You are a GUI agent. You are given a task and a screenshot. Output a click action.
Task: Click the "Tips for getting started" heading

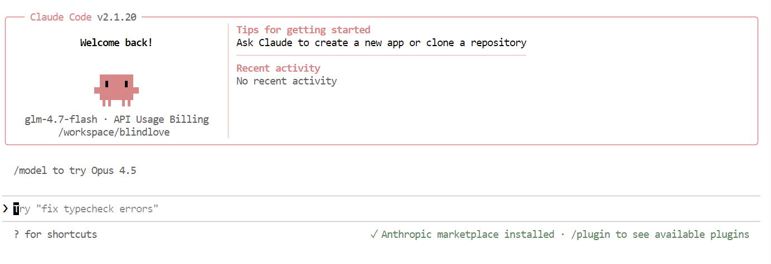(303, 30)
